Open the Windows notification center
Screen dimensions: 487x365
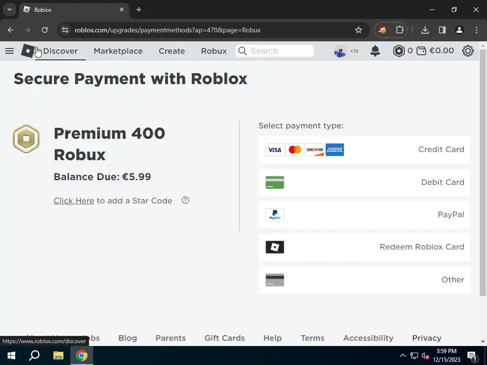pos(472,356)
